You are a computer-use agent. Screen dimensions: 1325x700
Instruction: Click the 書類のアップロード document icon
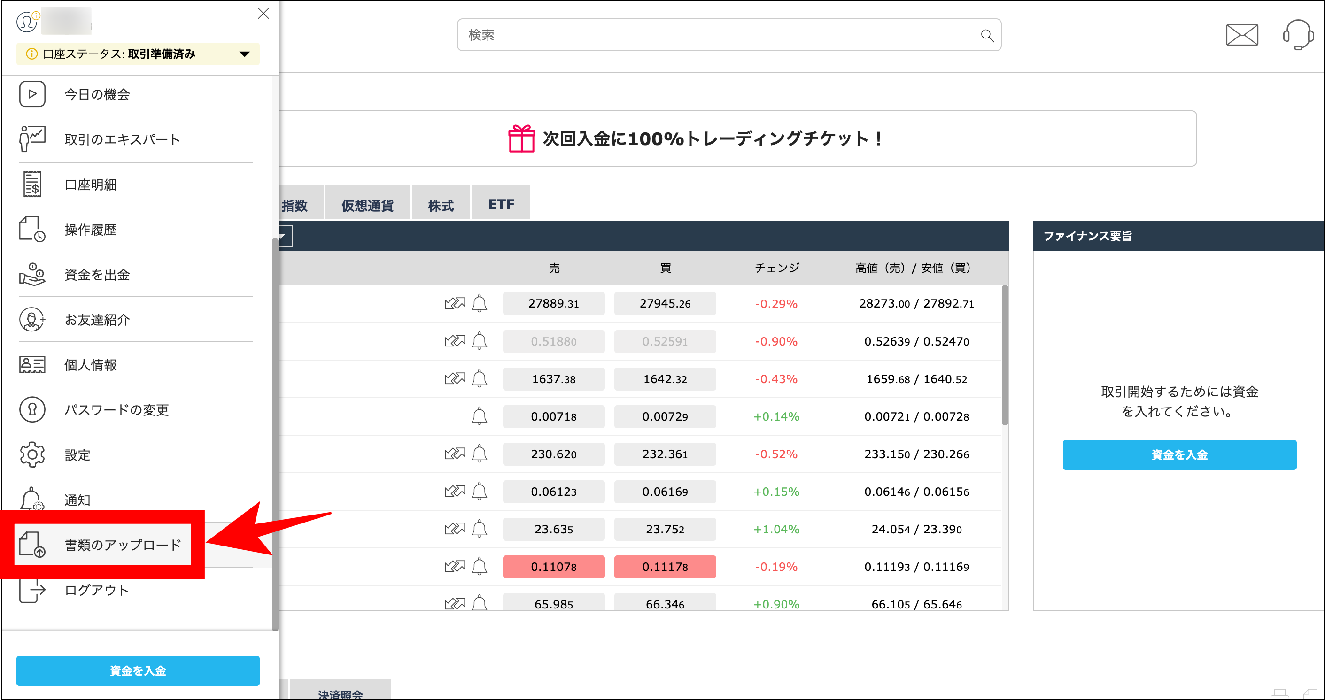click(x=32, y=544)
